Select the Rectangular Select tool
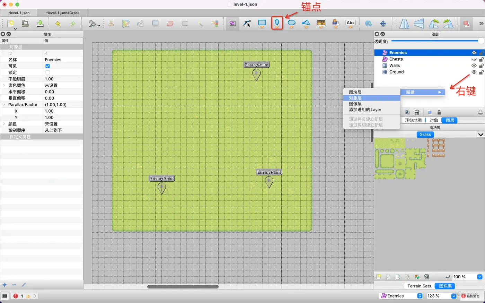Screen dimensions: 485x303 (185, 24)
